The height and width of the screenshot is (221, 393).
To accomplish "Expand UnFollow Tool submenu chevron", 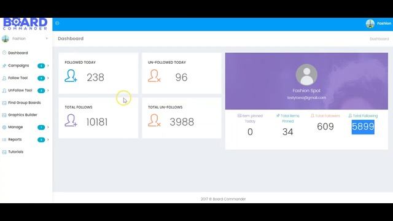I will 48,90.
